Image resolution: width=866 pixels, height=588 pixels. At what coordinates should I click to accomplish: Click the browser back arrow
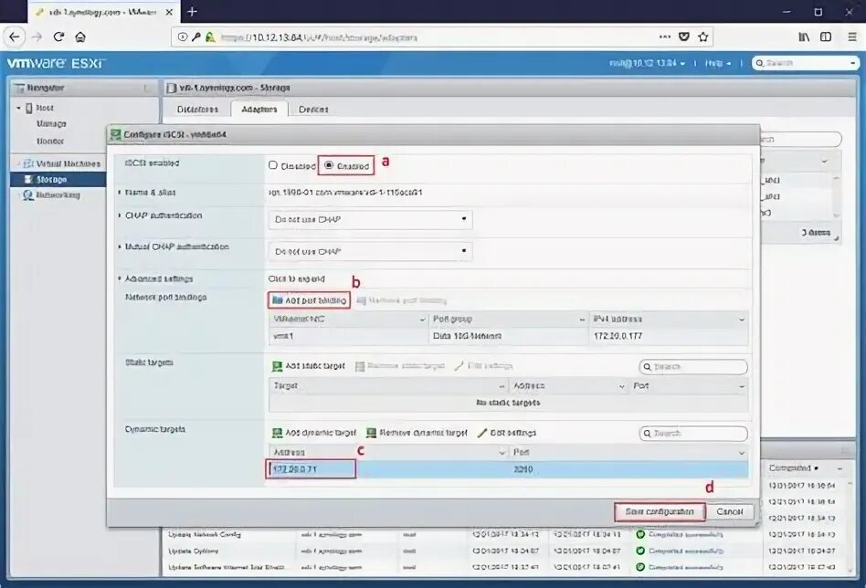15,37
